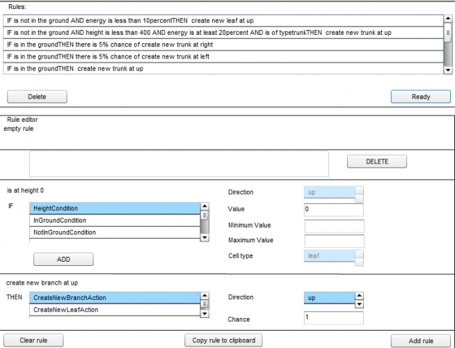The width and height of the screenshot is (455, 348).
Task: Select rule creating trunk at left
Action: click(x=223, y=56)
